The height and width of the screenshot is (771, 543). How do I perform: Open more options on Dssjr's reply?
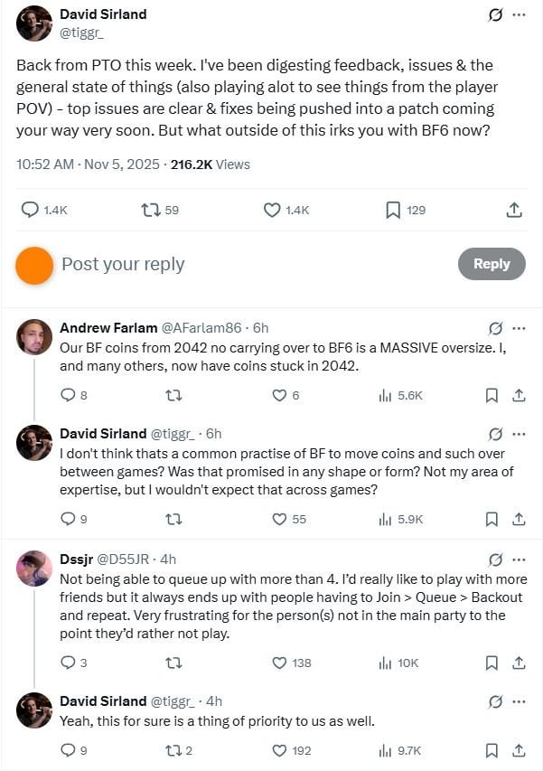point(519,559)
